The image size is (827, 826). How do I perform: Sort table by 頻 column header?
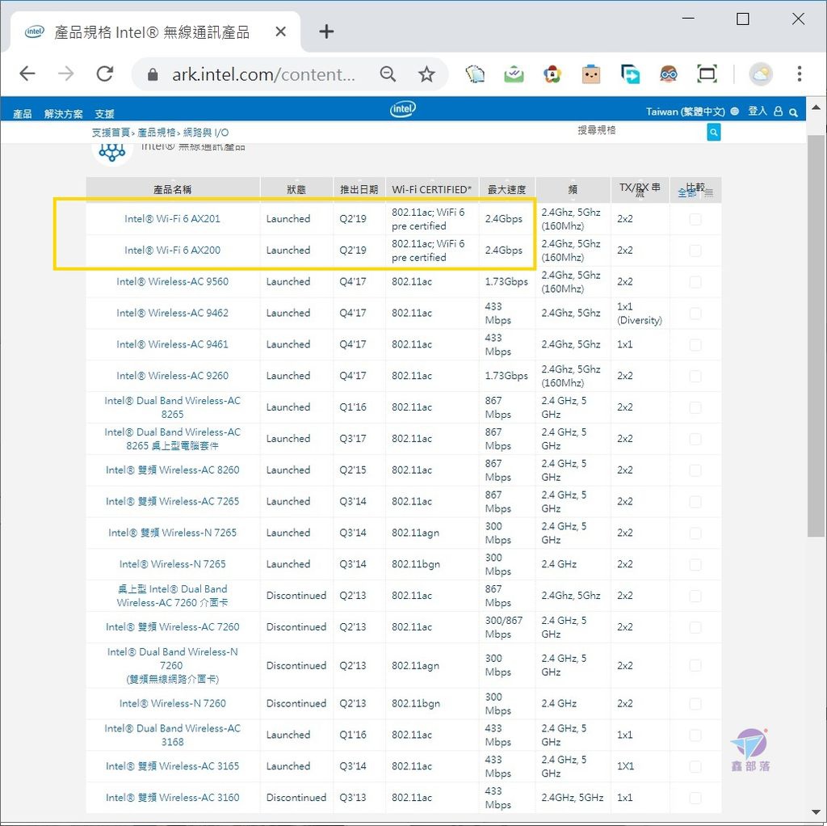tap(573, 189)
